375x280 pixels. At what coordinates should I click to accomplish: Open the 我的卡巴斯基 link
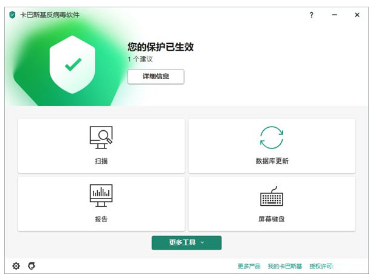pyautogui.click(x=285, y=266)
